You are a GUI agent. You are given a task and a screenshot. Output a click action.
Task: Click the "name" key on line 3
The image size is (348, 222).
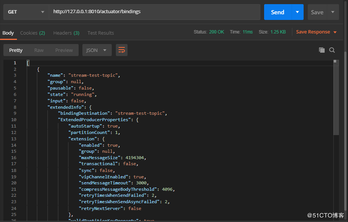pos(55,75)
